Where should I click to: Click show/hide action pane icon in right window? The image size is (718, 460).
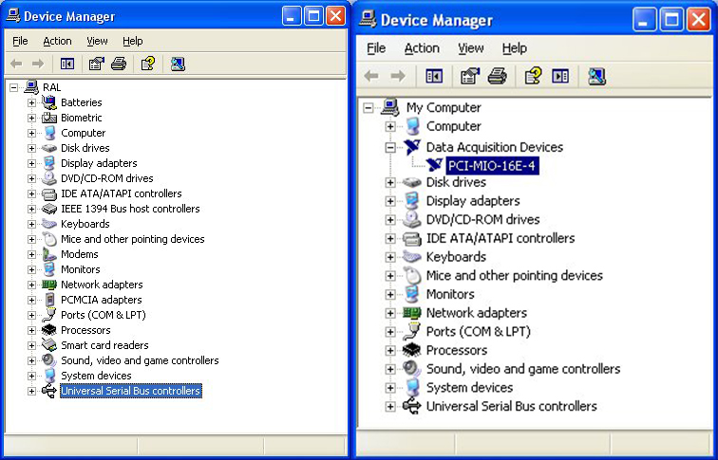click(560, 76)
